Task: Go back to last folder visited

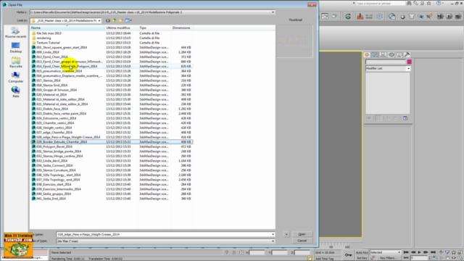Action: [x=108, y=20]
